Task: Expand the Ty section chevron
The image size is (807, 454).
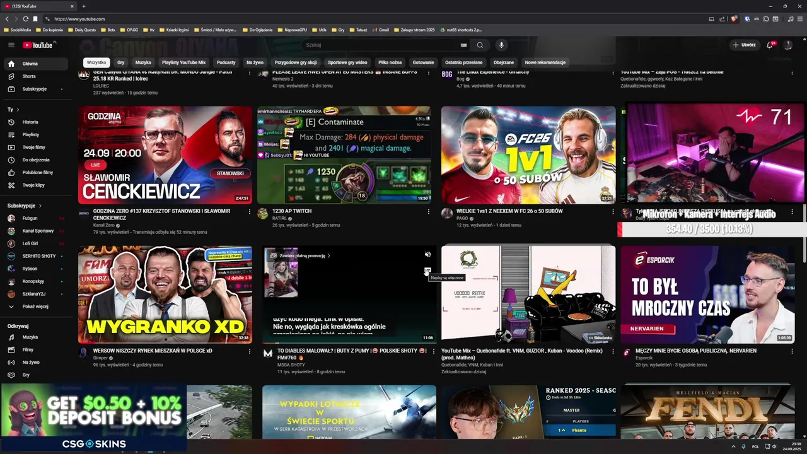Action: click(x=18, y=110)
